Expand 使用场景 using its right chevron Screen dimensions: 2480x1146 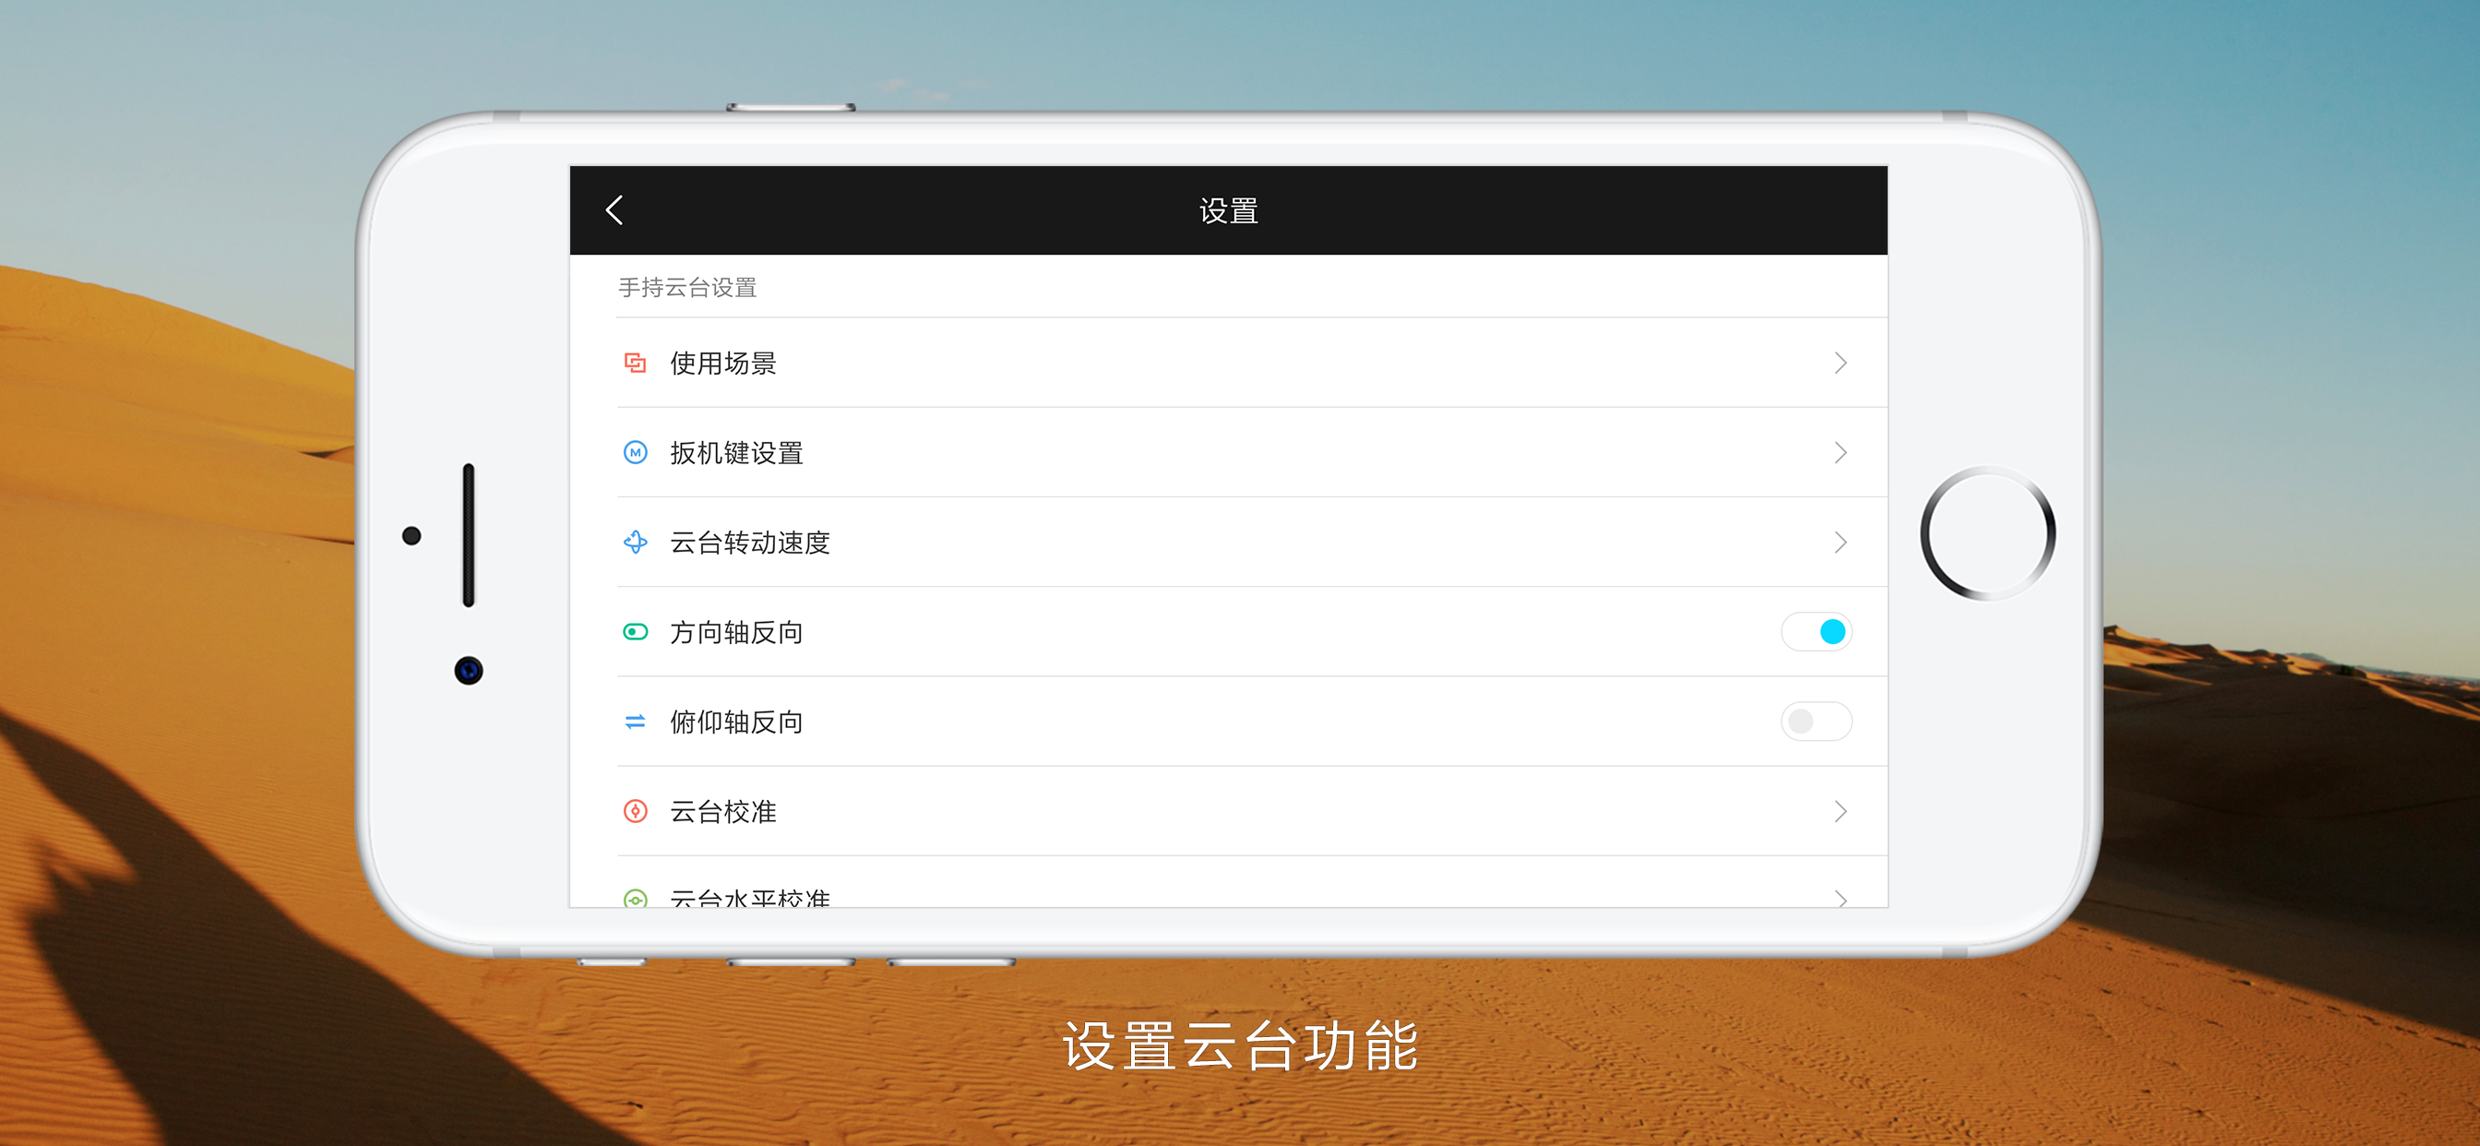[x=1840, y=363]
